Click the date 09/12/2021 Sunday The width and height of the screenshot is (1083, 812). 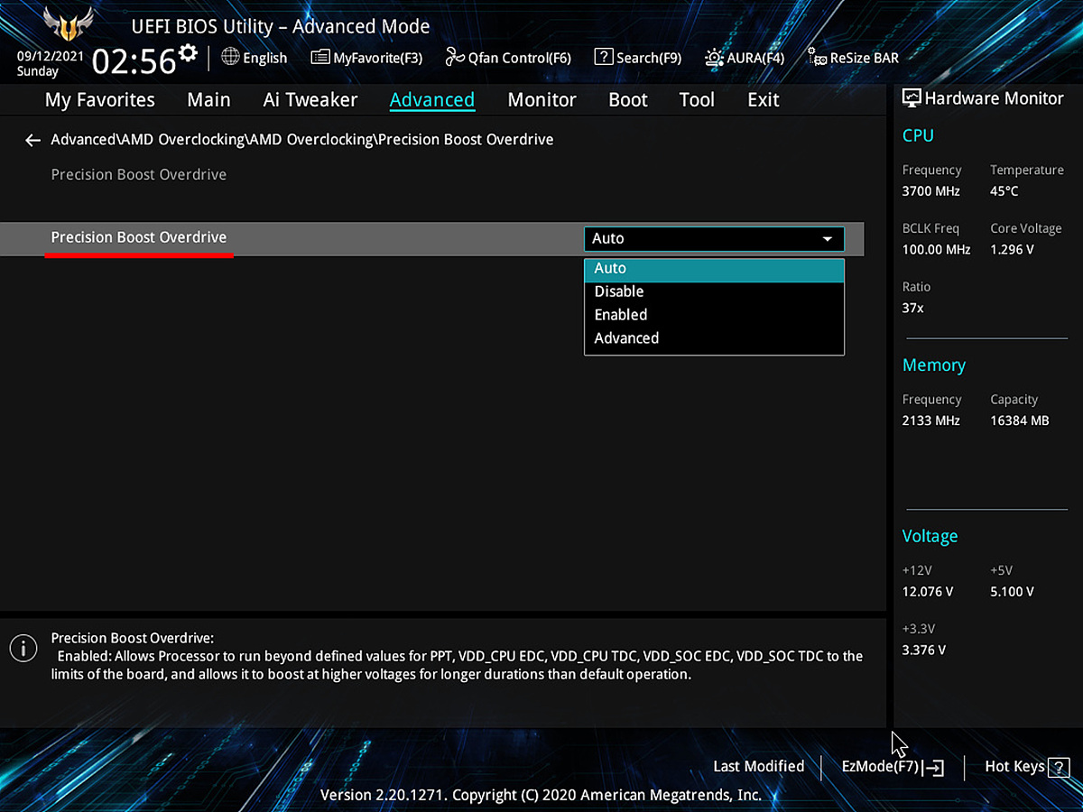pyautogui.click(x=51, y=63)
